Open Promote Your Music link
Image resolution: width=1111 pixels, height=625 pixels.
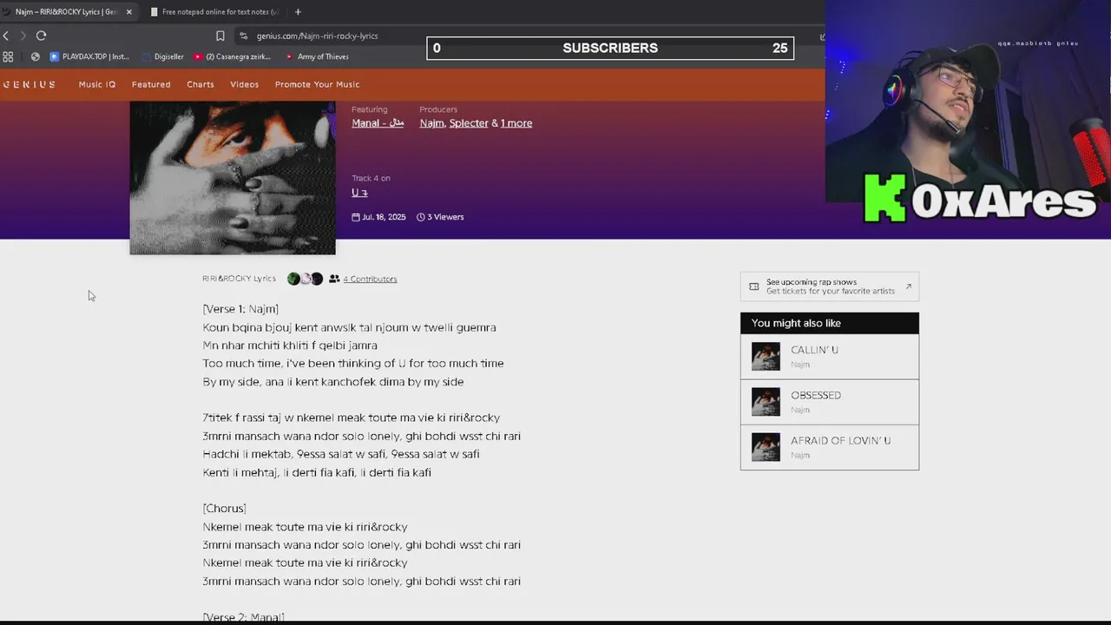click(x=317, y=84)
